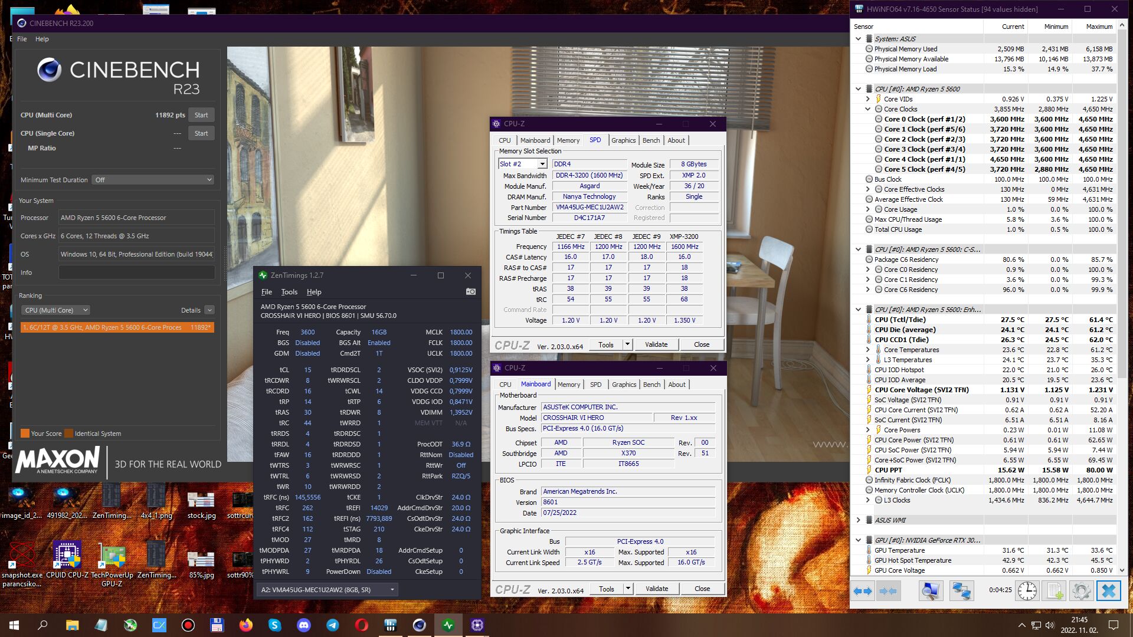The width and height of the screenshot is (1133, 637).
Task: Open Windows Start menu
Action: click(14, 625)
